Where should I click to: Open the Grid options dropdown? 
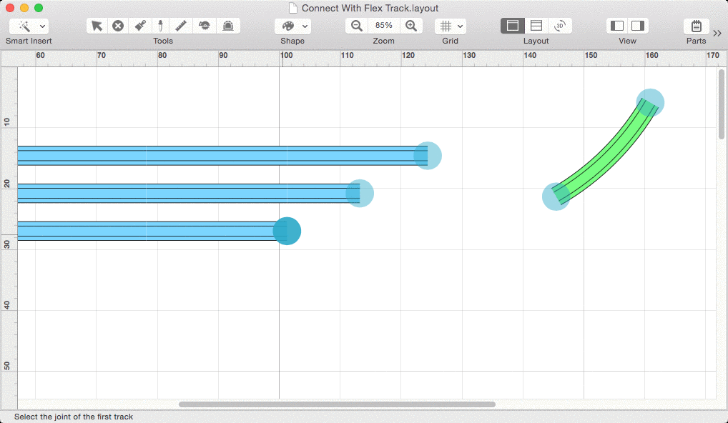[x=450, y=26]
